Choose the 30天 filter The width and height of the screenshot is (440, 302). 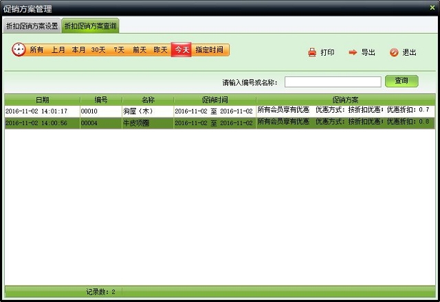(98, 50)
